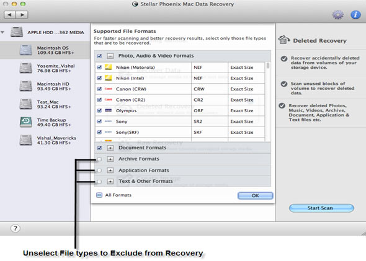Select the Macintosh OS volume icon
Viewport: 366px width, 261px height.
(25, 50)
